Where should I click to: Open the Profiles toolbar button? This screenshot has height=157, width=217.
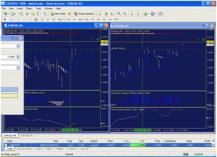point(13,14)
